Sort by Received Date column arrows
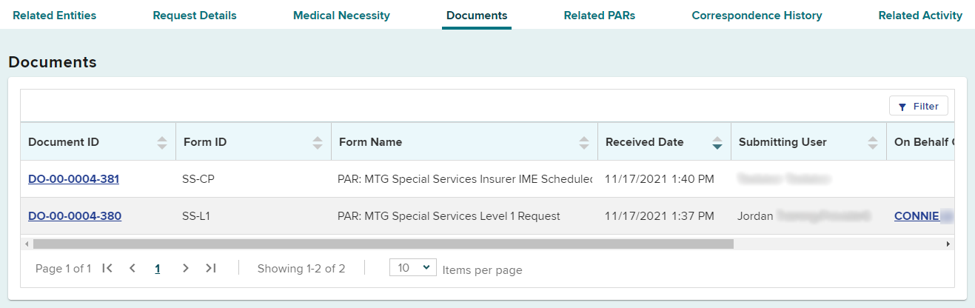 [717, 142]
